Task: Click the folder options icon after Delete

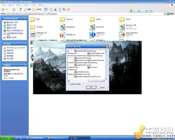Action: tap(68, 9)
